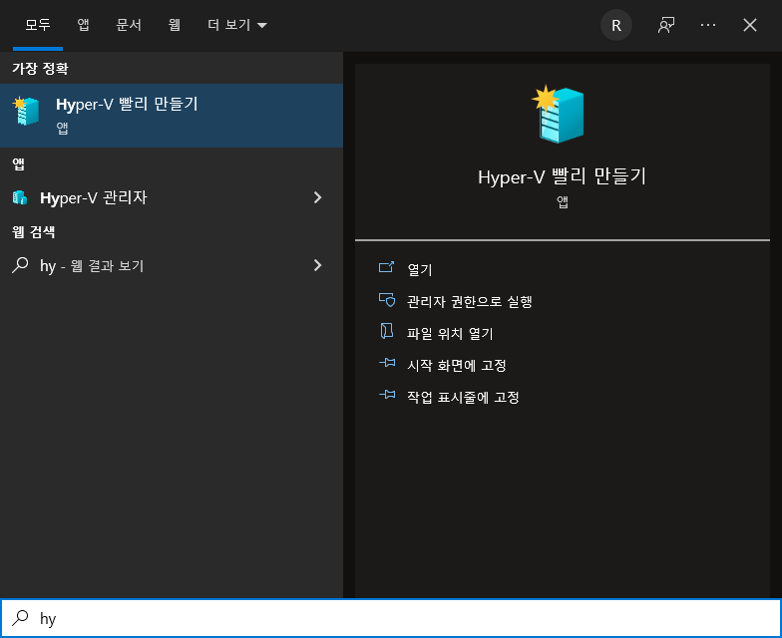Image resolution: width=782 pixels, height=638 pixels.
Task: Click the Hyper-V 관리자 icon
Action: (x=20, y=197)
